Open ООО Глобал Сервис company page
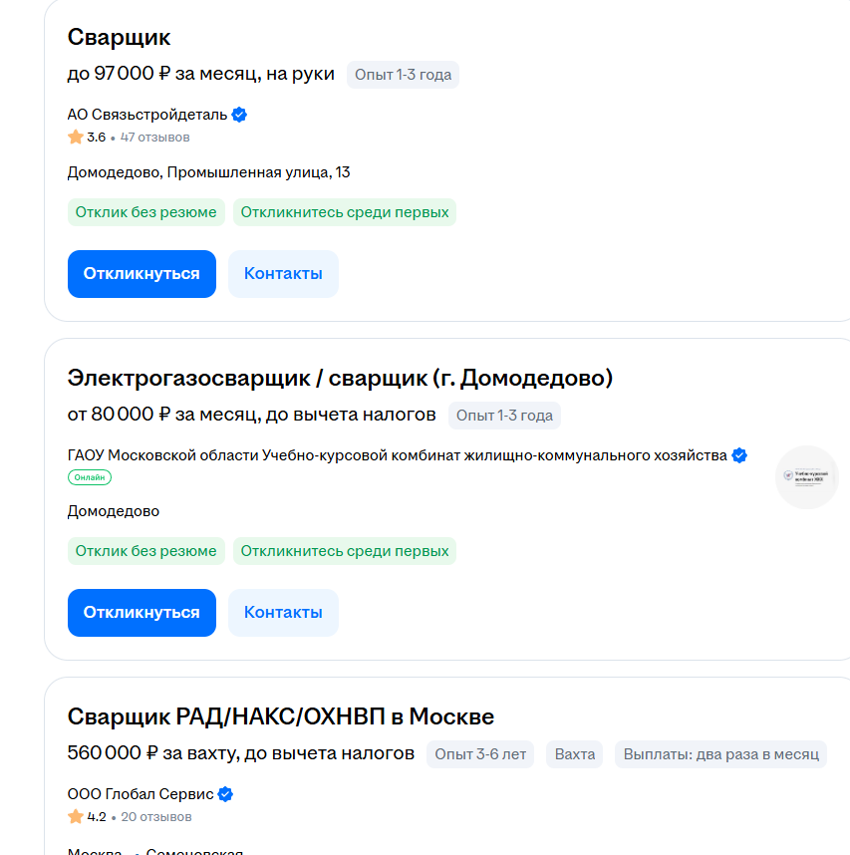The image size is (850, 855). coord(141,794)
